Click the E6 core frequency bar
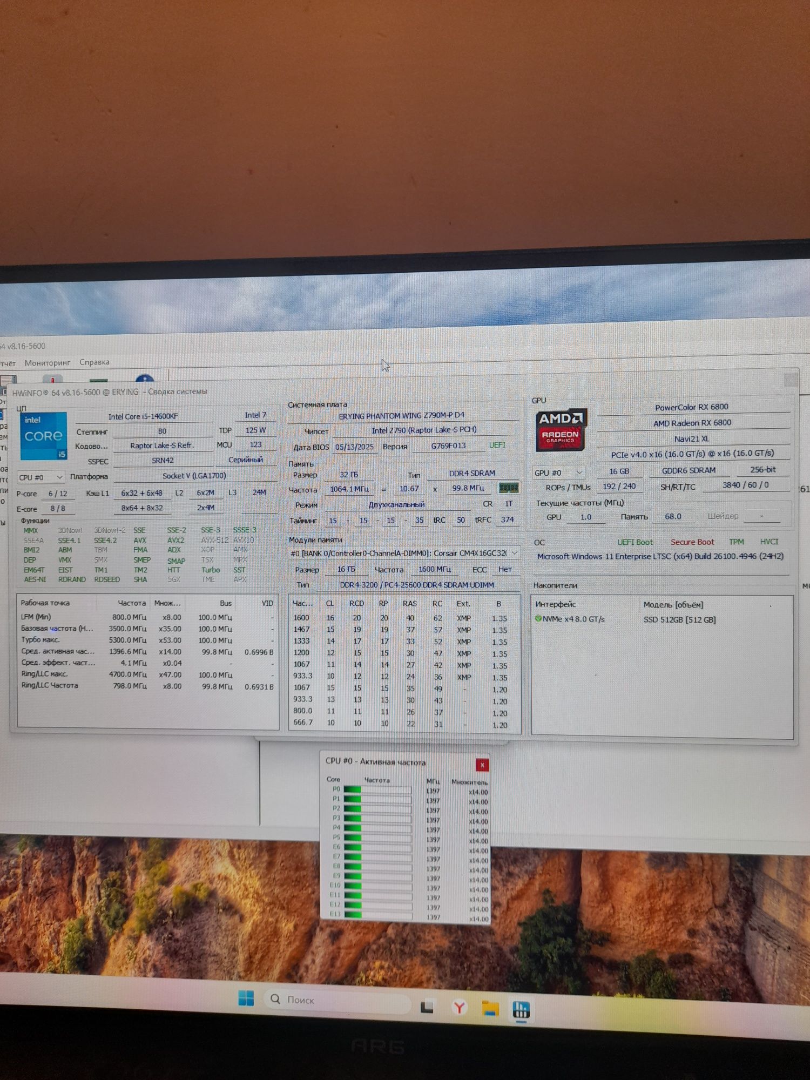This screenshot has height=1080, width=810. [x=377, y=847]
